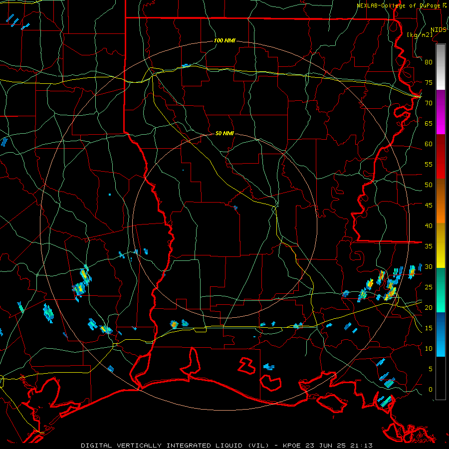Click the scale value 30
The height and width of the screenshot is (449, 449).
(429, 266)
